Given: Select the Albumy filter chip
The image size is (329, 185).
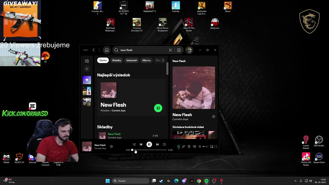Looking at the screenshot, I should tap(147, 60).
